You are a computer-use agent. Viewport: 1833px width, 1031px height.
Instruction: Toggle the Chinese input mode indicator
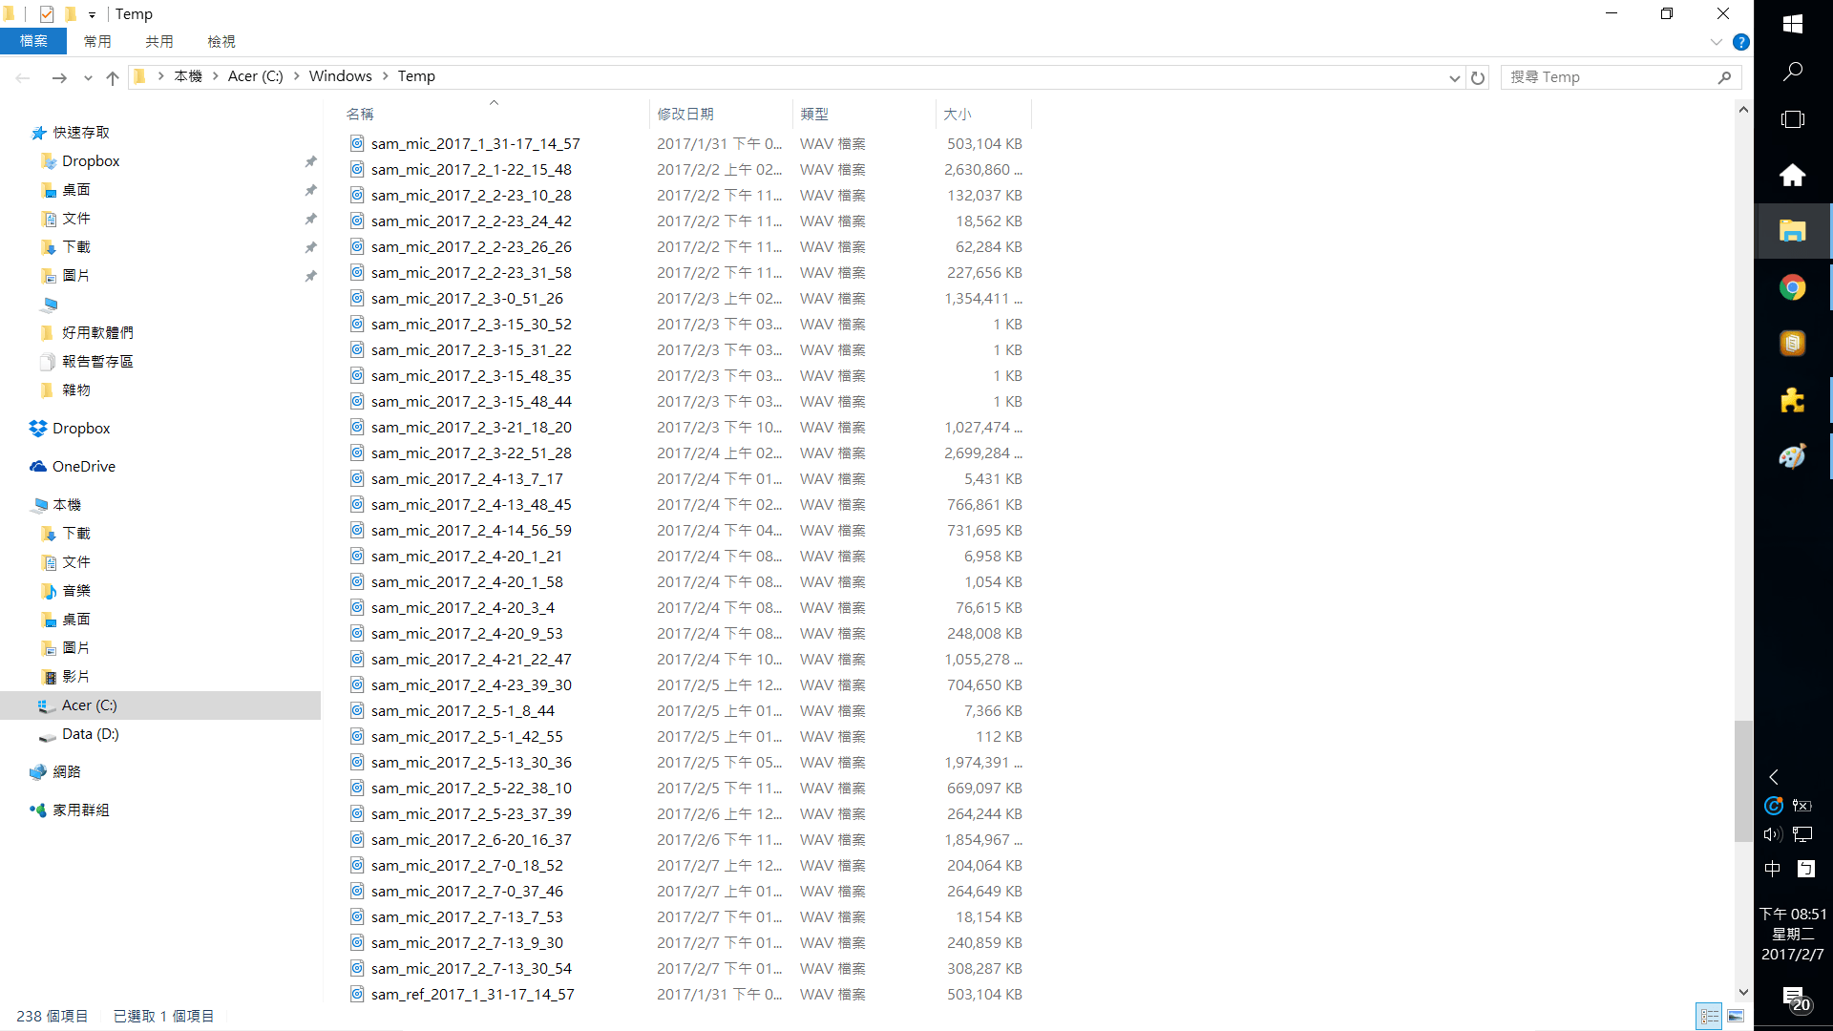point(1773,869)
